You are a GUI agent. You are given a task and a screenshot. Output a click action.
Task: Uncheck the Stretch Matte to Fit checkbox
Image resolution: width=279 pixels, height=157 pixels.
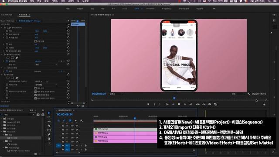(x=35, y=92)
